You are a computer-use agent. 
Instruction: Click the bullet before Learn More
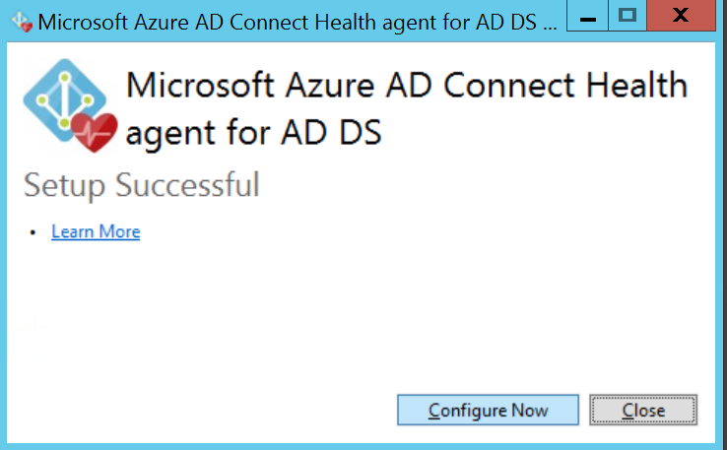point(33,232)
